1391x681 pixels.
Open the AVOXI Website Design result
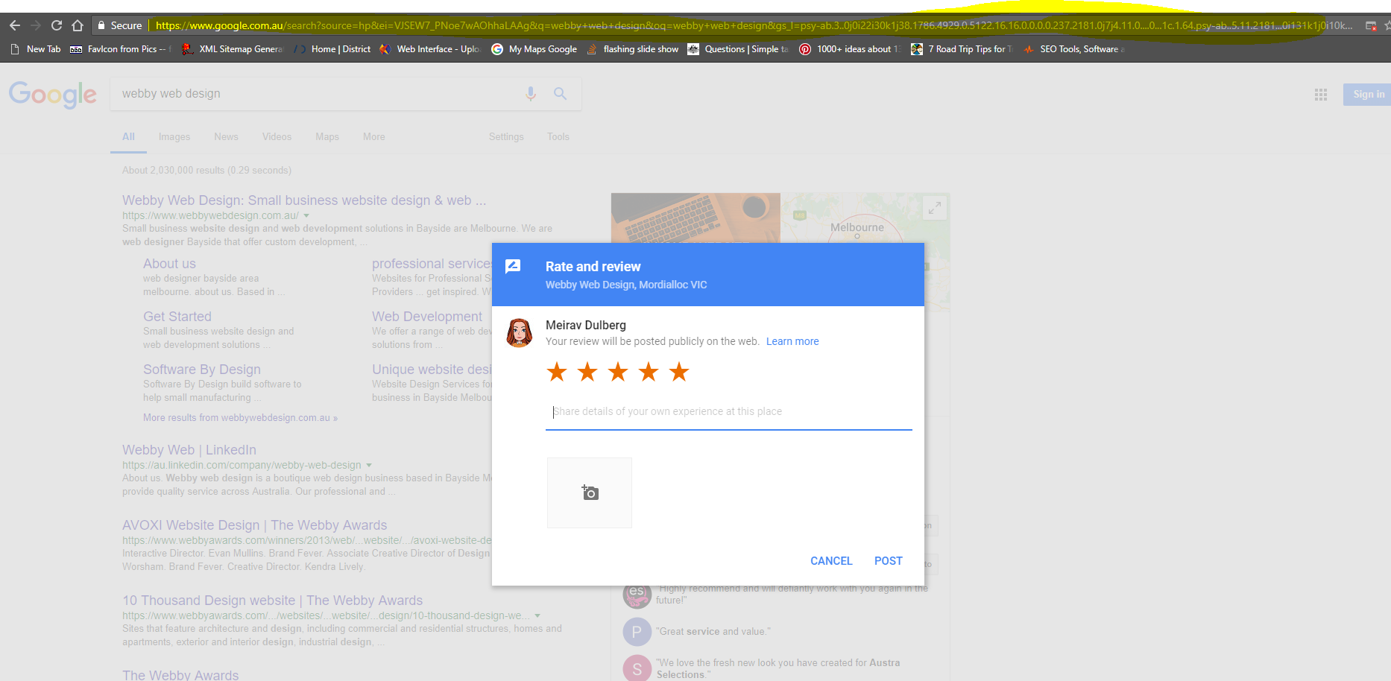(x=255, y=525)
